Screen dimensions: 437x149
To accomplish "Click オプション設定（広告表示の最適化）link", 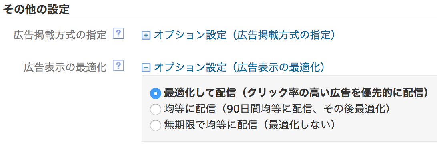I will tap(239, 67).
